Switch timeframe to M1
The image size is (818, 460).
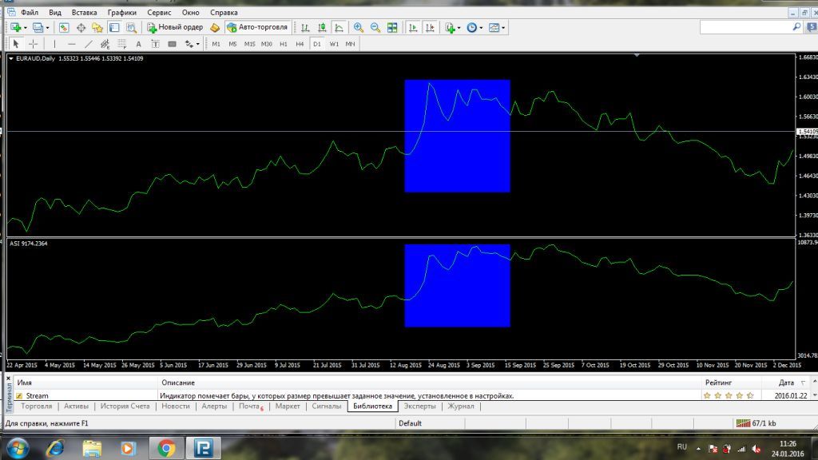point(216,44)
